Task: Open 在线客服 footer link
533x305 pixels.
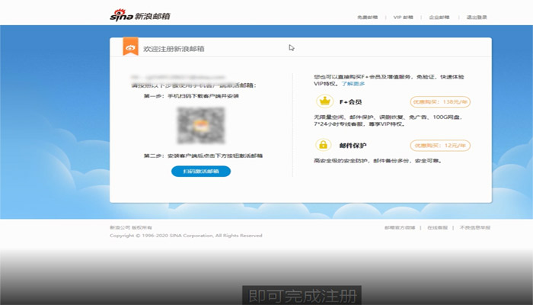Action: point(438,228)
